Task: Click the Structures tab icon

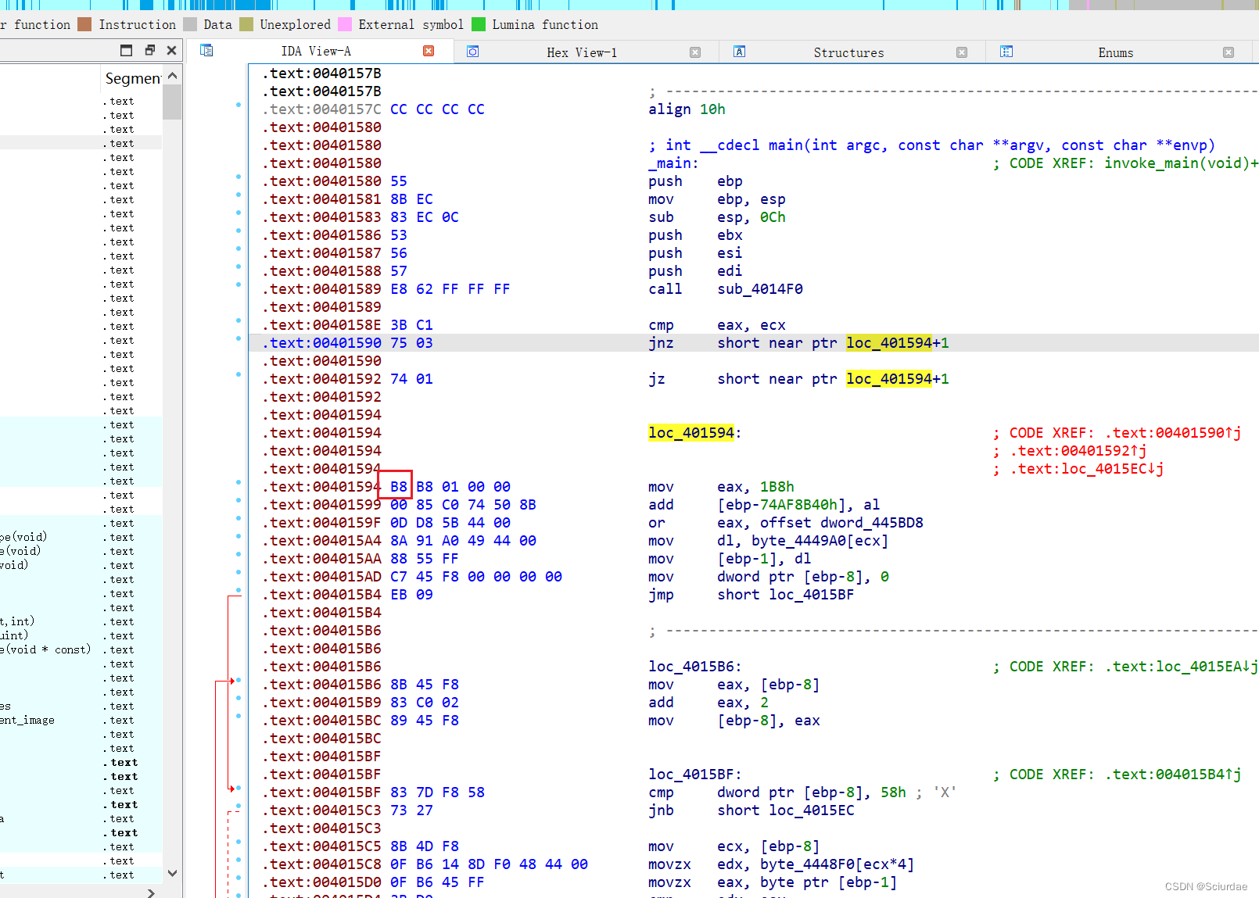Action: click(x=739, y=52)
